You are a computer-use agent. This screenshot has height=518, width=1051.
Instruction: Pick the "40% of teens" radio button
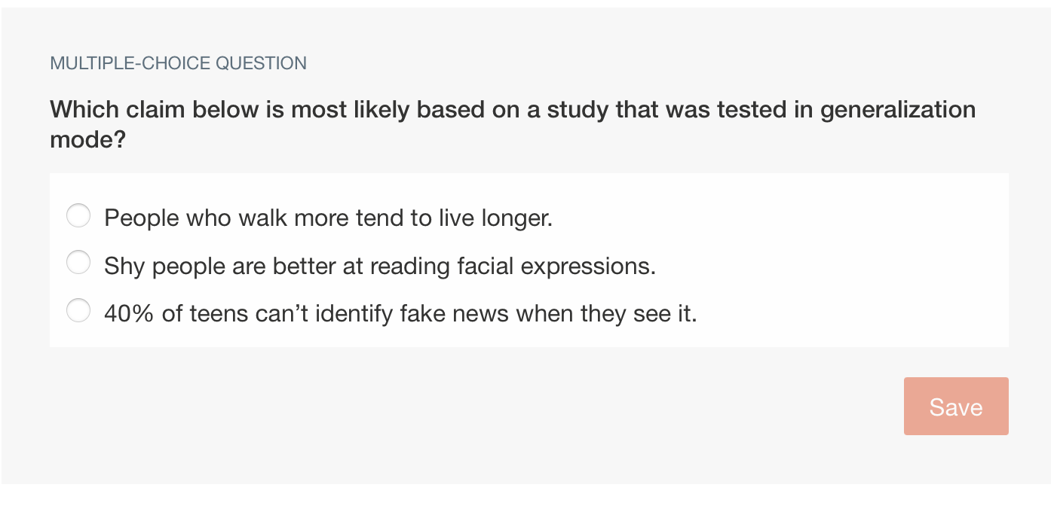(78, 310)
